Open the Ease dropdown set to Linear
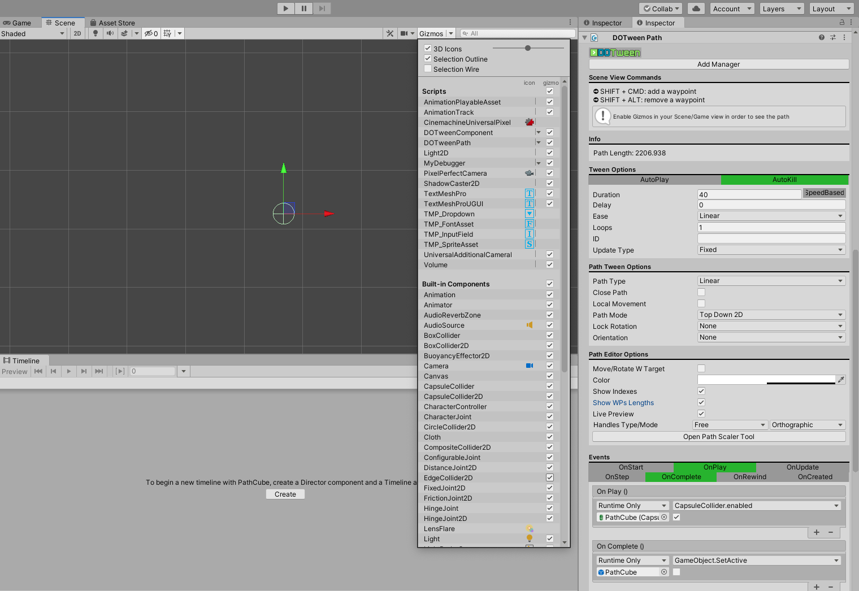The width and height of the screenshot is (859, 591). [x=771, y=216]
